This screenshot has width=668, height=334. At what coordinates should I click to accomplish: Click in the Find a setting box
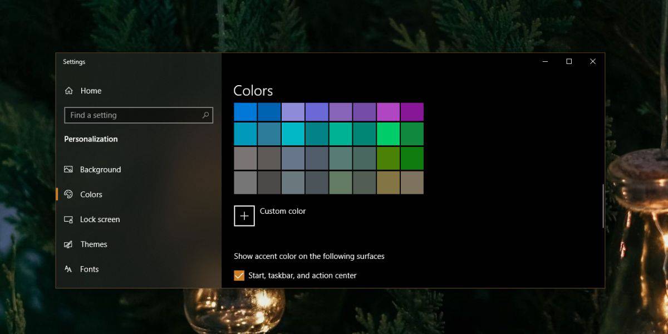click(138, 115)
